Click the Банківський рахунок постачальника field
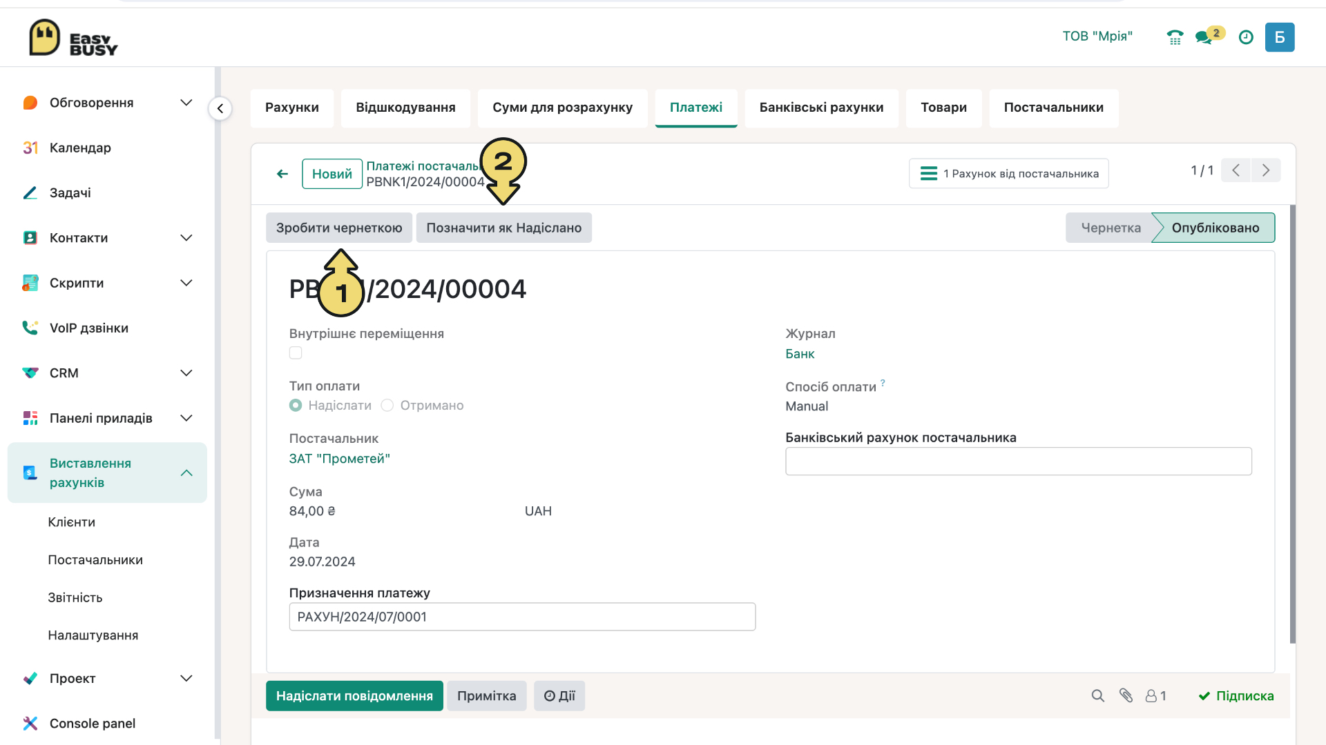Screen dimensions: 1326x745 pos(1019,461)
